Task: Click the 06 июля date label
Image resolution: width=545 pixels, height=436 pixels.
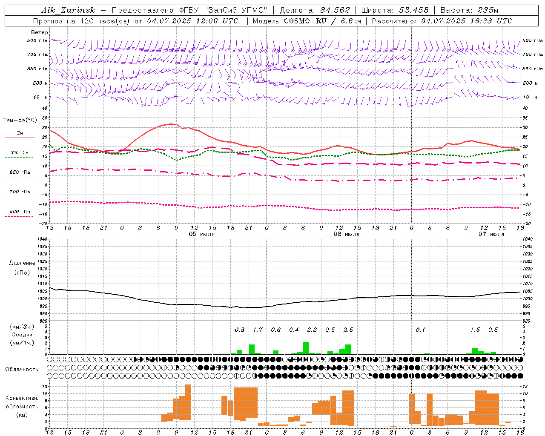Action: tap(347, 234)
